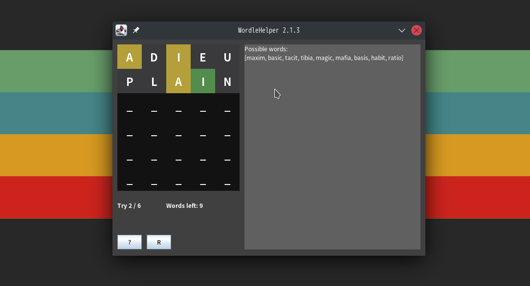Toggle yellow I tile in ADIEU row
The image size is (530, 286).
(x=178, y=57)
